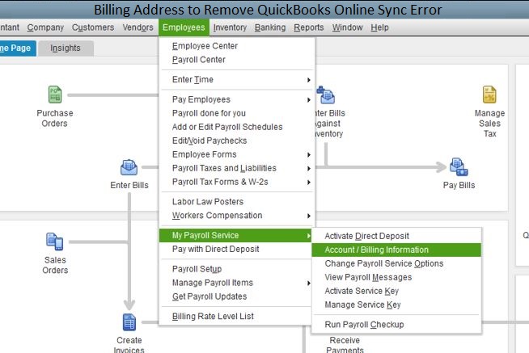This screenshot has height=353, width=529.
Task: Expand the Manage Payroll Items submenu
Action: point(235,283)
